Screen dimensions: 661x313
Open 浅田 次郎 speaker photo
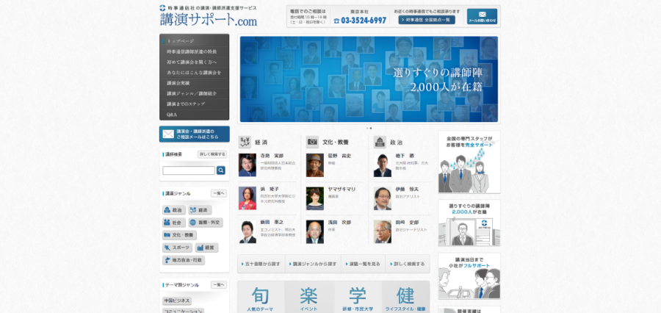point(315,231)
